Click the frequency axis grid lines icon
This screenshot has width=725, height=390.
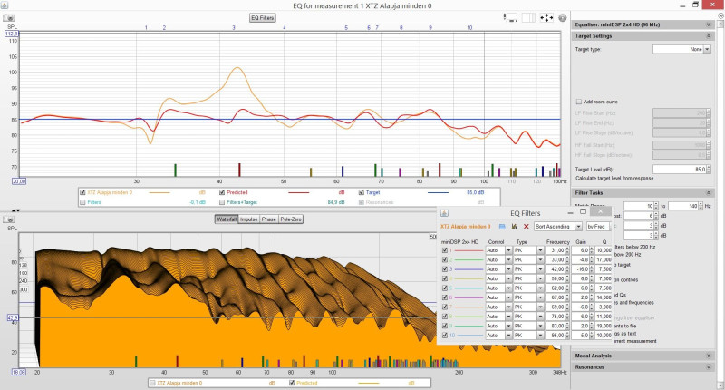coord(528,17)
